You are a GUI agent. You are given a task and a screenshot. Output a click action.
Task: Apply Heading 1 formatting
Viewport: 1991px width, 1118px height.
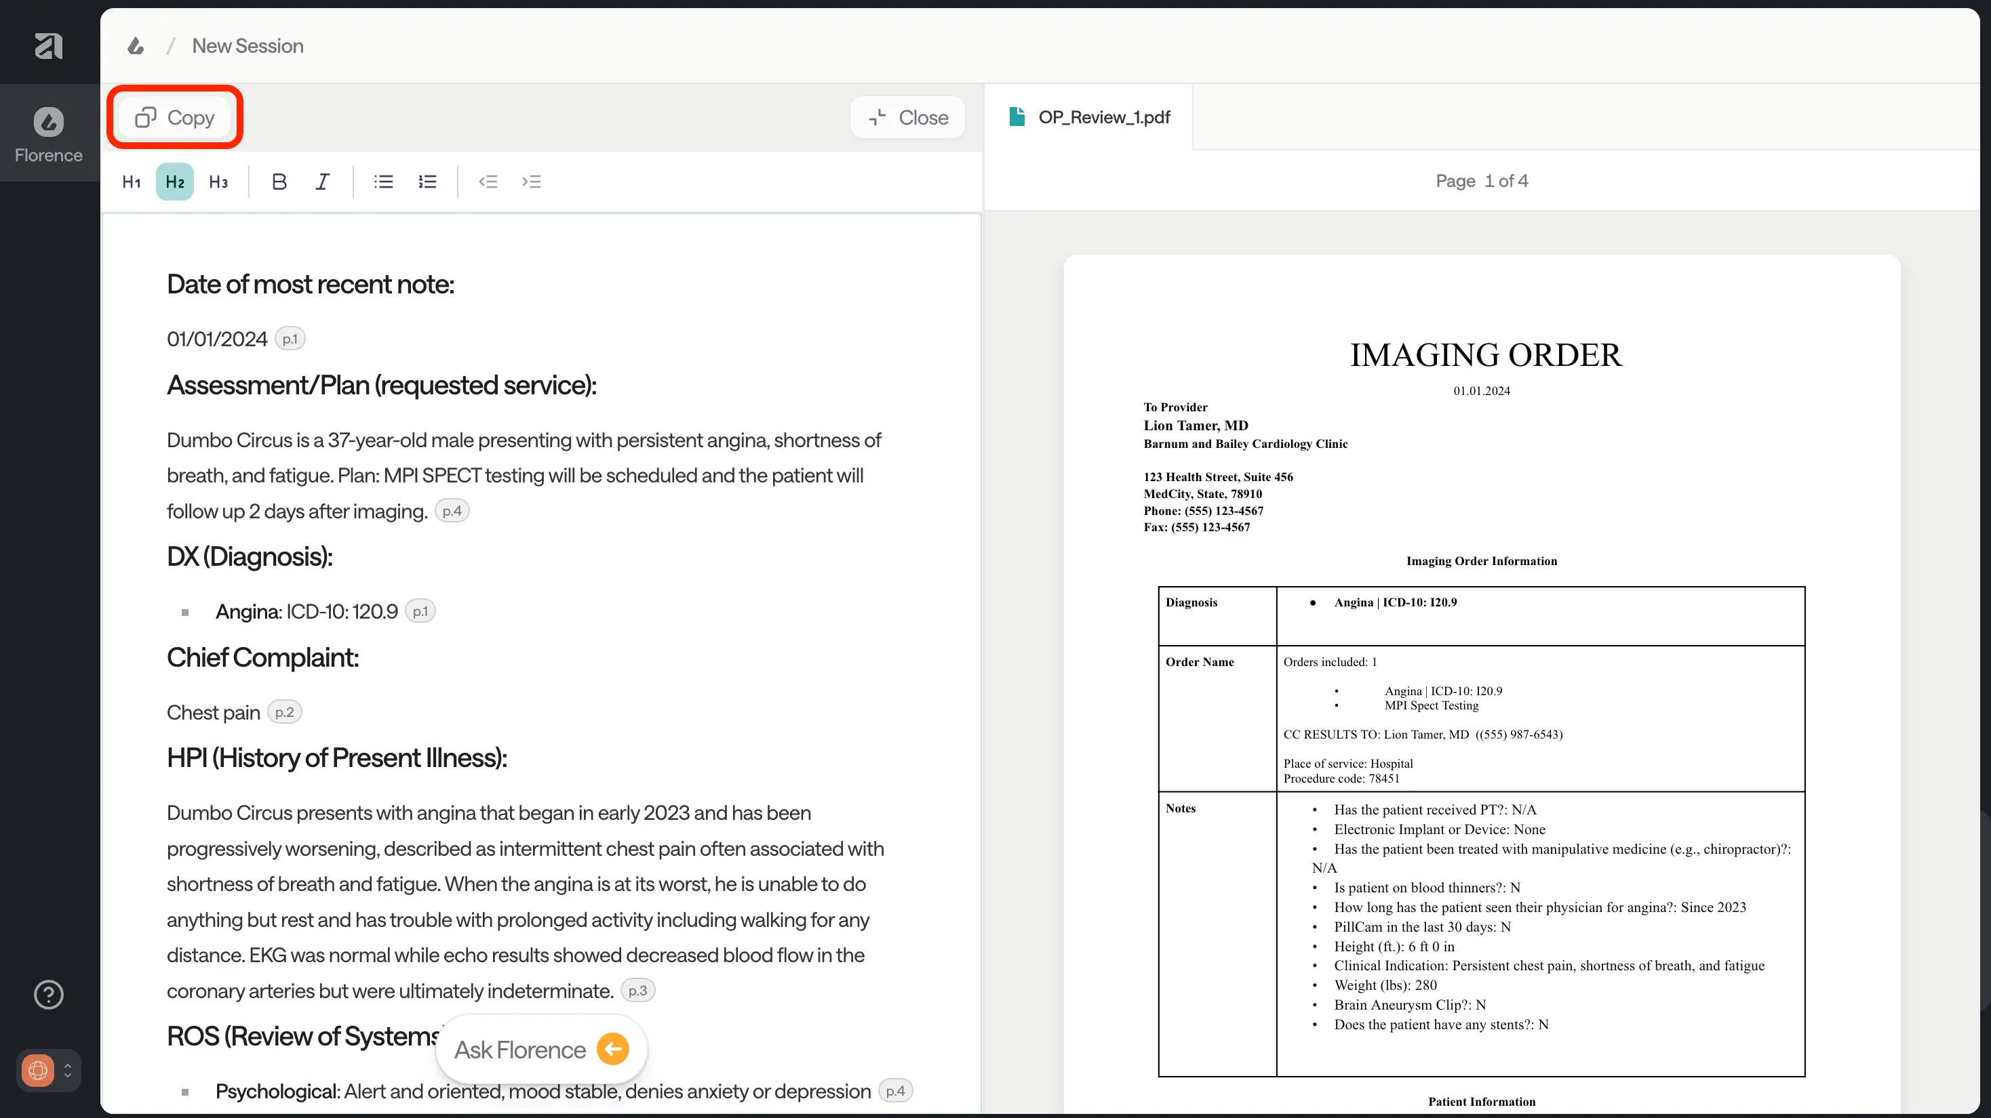[x=132, y=182]
